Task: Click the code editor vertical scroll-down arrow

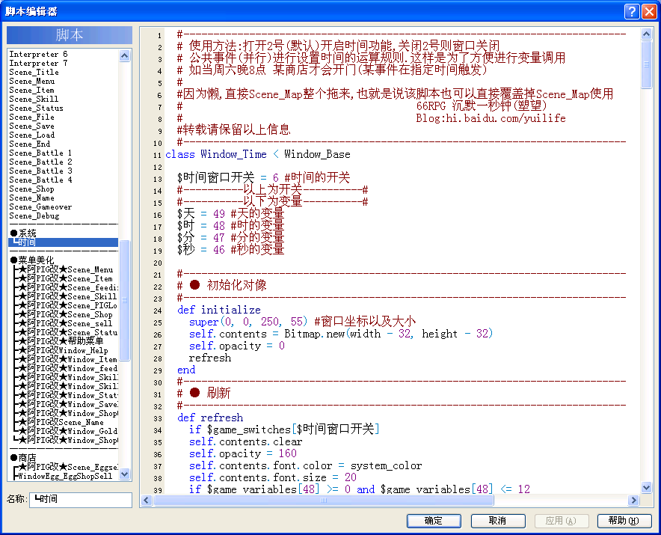Action: pyautogui.click(x=646, y=487)
